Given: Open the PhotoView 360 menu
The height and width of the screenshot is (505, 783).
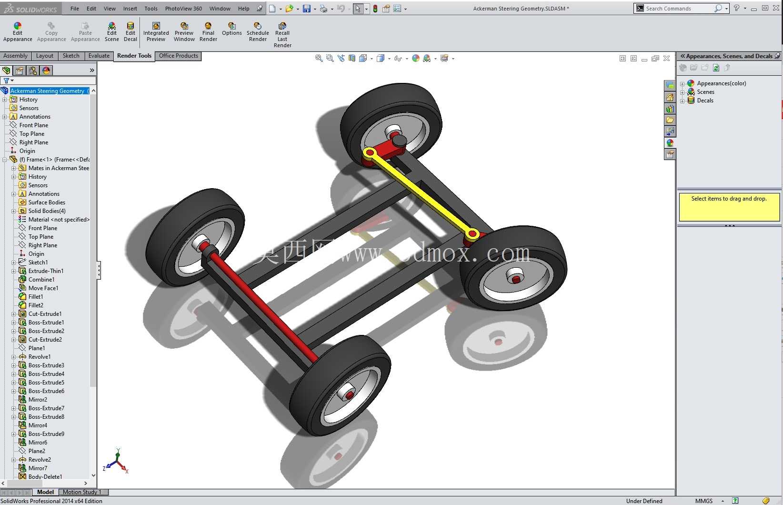Looking at the screenshot, I should pyautogui.click(x=183, y=9).
